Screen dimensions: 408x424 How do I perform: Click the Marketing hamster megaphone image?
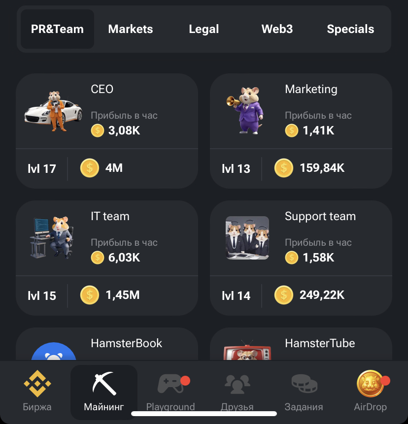[246, 110]
